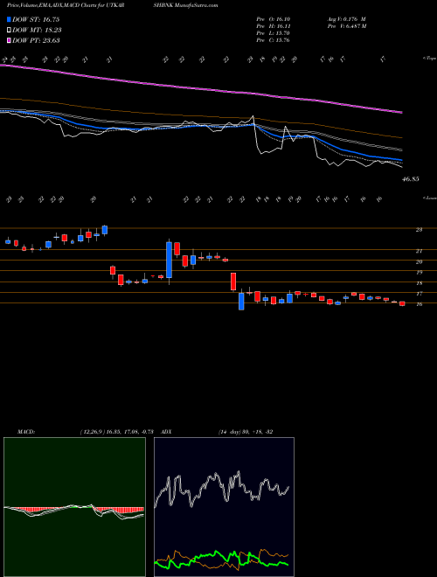Click the '<Tops' label on the right
The width and height of the screenshot is (437, 577).
429,59
